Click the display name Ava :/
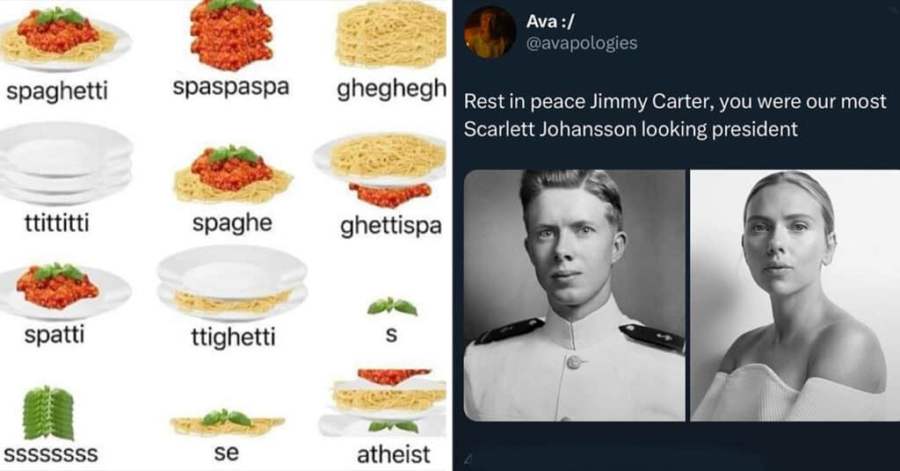The image size is (900, 471). [x=550, y=21]
